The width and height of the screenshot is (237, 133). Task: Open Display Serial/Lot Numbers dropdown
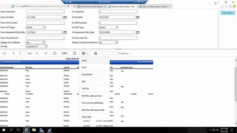point(108,42)
